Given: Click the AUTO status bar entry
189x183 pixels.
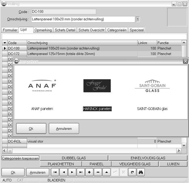Looking at the screenshot, I should [x=7, y=180].
